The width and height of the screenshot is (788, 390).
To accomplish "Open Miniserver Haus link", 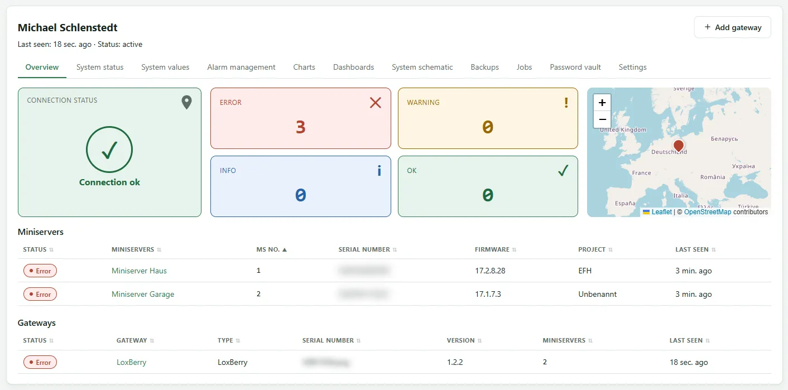I will (139, 271).
